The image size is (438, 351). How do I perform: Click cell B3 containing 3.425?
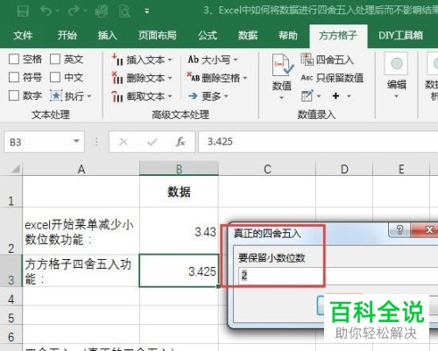coord(179,270)
